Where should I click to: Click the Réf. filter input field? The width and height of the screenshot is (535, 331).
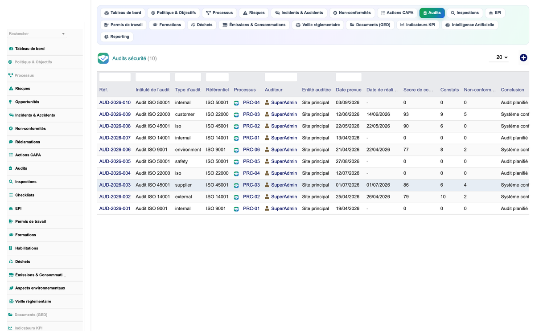click(115, 77)
